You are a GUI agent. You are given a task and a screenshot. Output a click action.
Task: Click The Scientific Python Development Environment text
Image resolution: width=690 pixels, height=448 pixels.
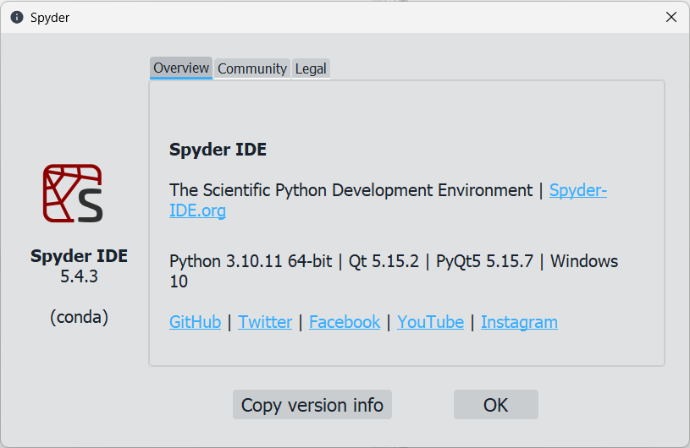click(x=351, y=191)
